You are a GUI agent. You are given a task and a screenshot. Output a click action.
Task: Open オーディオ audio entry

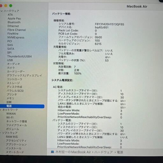click(13, 64)
